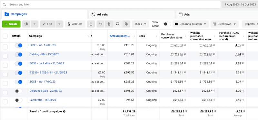The width and height of the screenshot is (258, 120).
Task: Open date range 1 Aug 2023 - 16 Oct 2023
Action: tap(240, 5)
